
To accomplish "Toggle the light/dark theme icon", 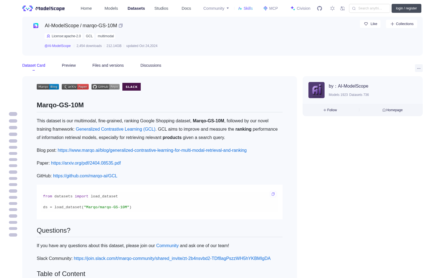I will point(332,8).
